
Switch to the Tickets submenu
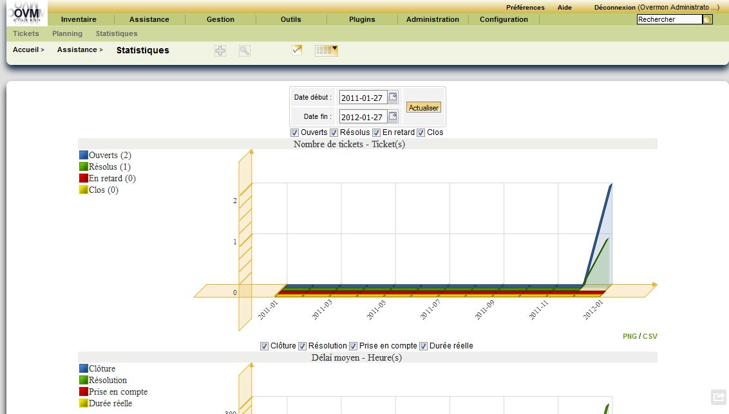click(x=26, y=33)
